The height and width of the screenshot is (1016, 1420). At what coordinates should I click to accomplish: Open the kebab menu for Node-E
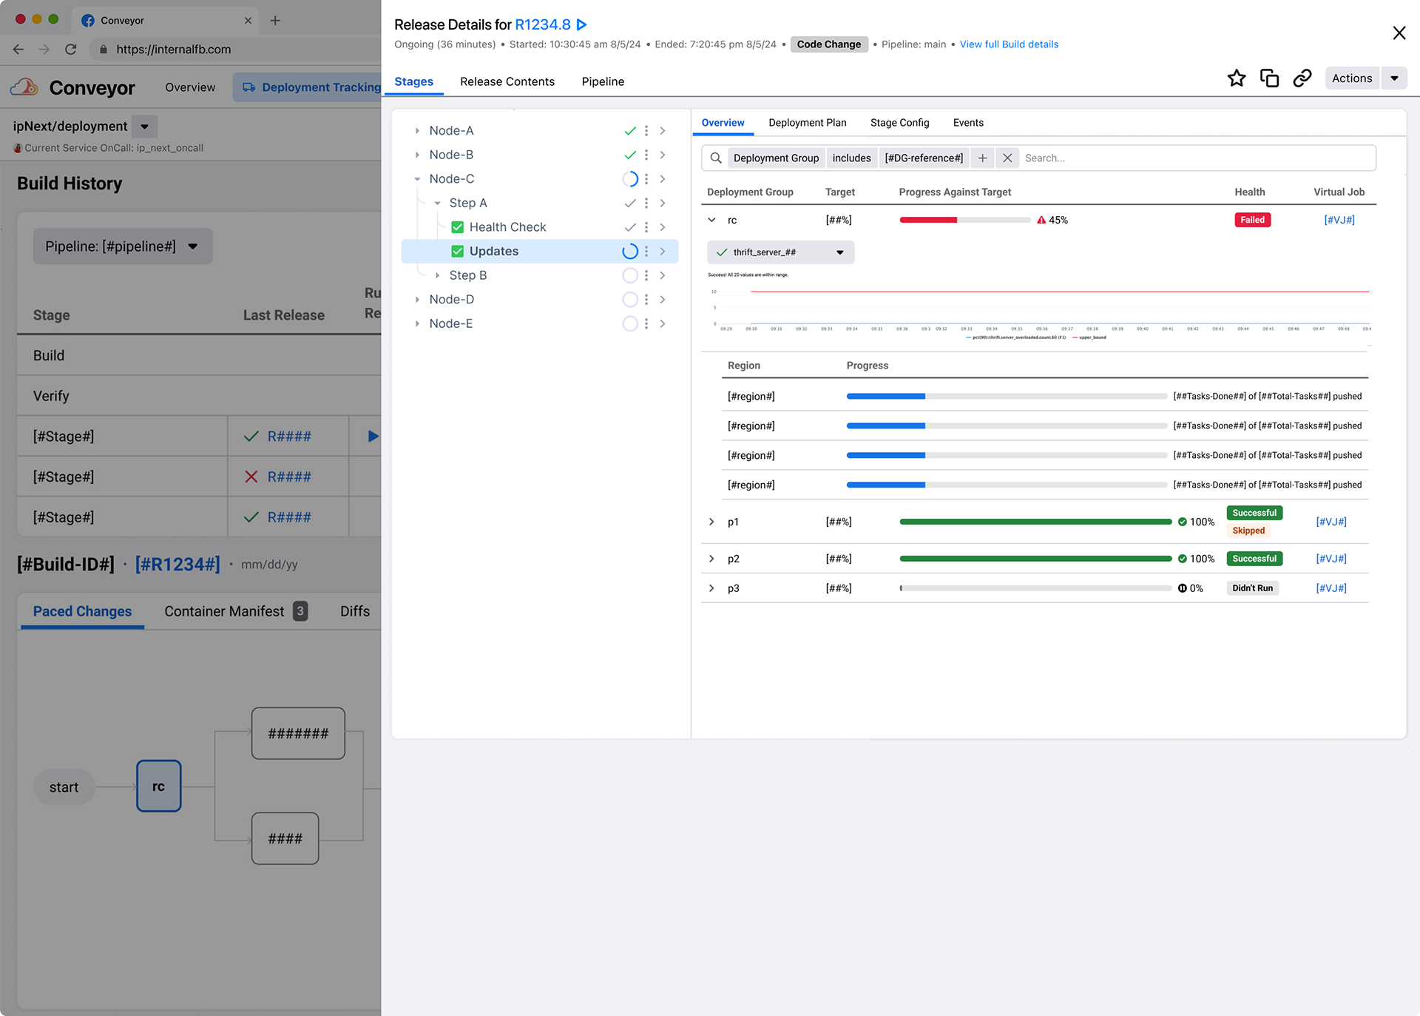click(646, 323)
